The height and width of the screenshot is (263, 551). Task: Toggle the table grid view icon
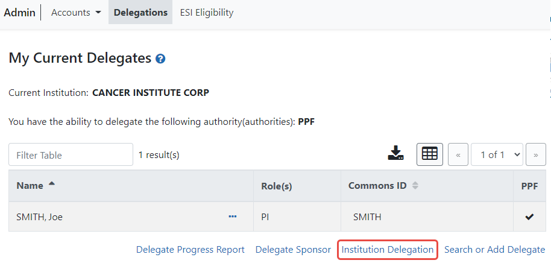[430, 154]
